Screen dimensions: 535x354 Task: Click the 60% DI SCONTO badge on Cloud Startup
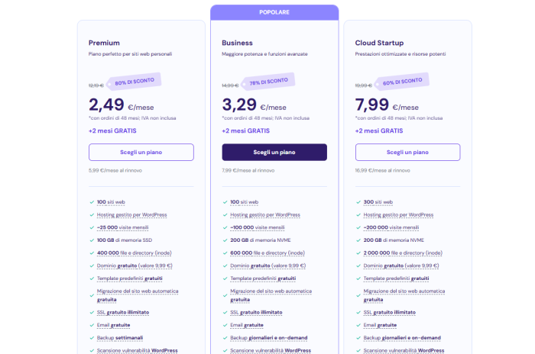[401, 81]
